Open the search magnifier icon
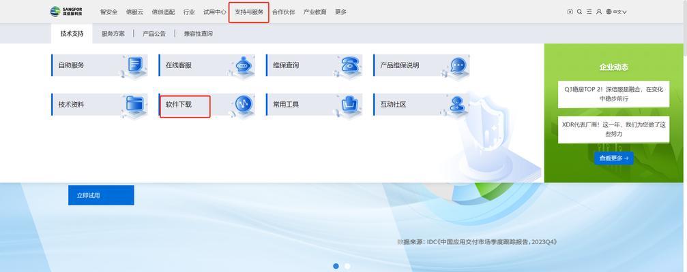The width and height of the screenshot is (687, 272). 580,12
